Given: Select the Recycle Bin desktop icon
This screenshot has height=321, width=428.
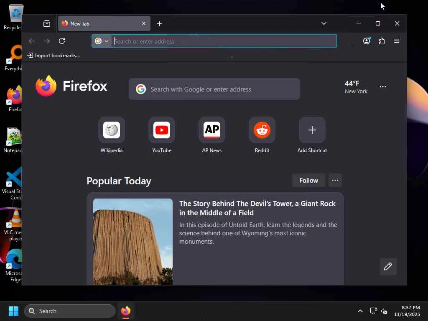Looking at the screenshot, I should pos(13,18).
